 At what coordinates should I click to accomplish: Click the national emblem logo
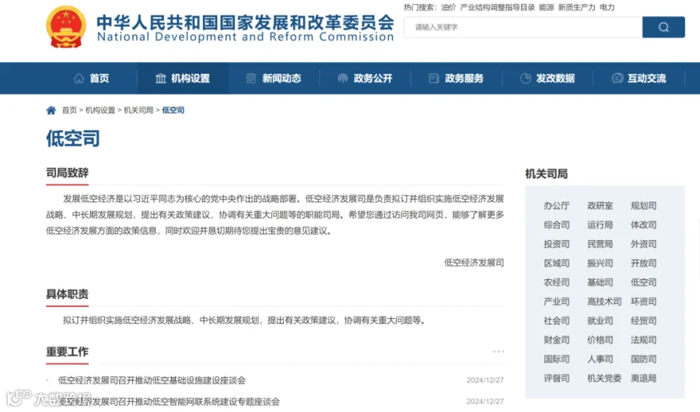pyautogui.click(x=66, y=26)
